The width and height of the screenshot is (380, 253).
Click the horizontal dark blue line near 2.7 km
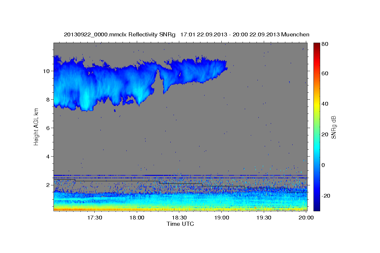(180, 175)
